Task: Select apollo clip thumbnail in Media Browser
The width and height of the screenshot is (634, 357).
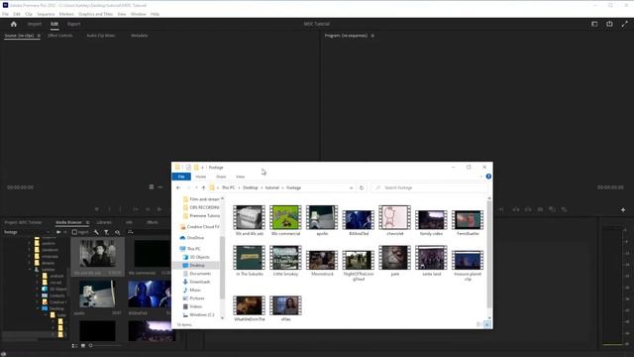Action: point(97,295)
